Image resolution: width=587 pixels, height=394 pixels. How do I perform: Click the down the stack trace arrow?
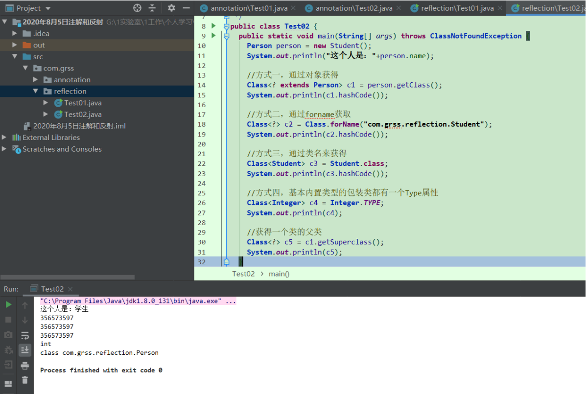click(24, 320)
